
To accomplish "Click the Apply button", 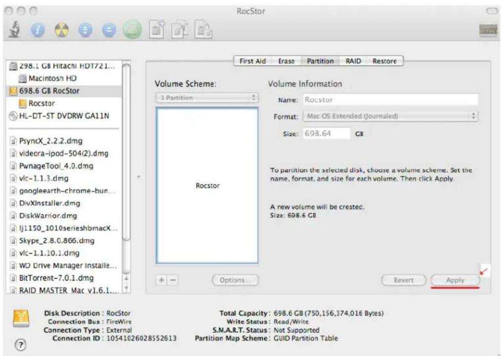I will pos(455,280).
